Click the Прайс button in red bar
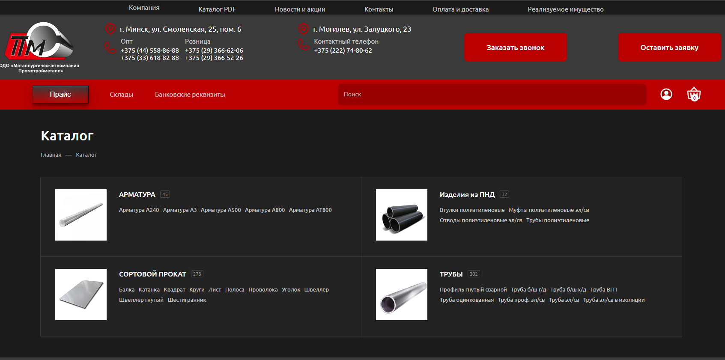Image resolution: width=725 pixels, height=360 pixels. (x=60, y=95)
